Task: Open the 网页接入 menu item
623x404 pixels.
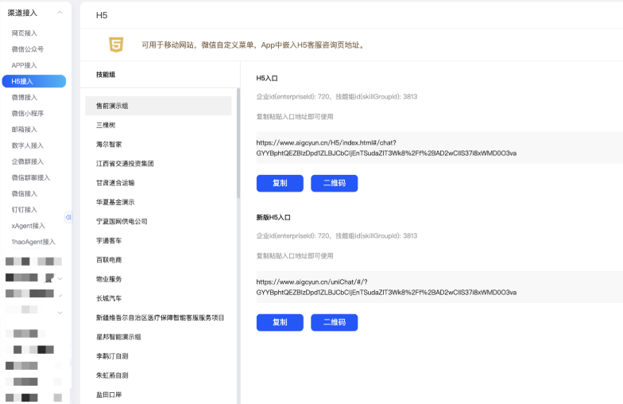Action: pos(24,33)
